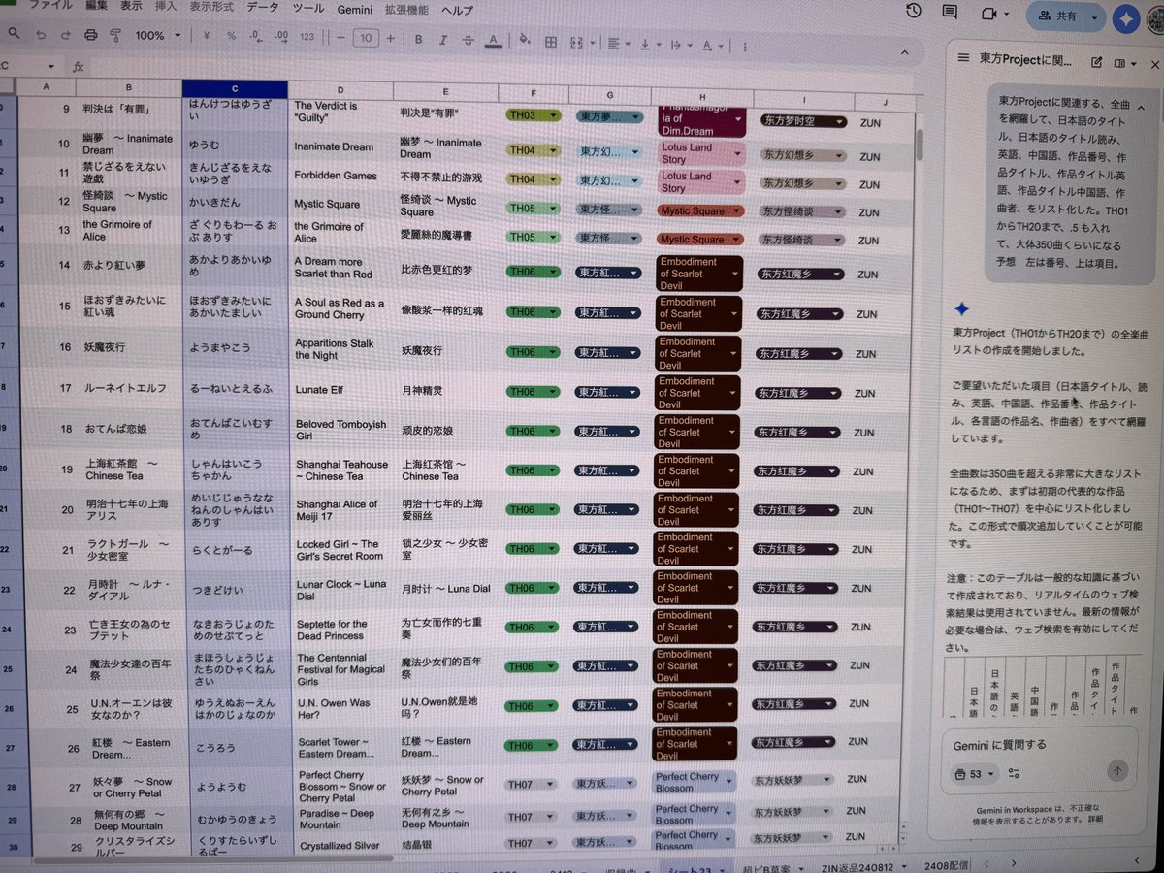
Task: Toggle italic formatting
Action: coord(443,40)
